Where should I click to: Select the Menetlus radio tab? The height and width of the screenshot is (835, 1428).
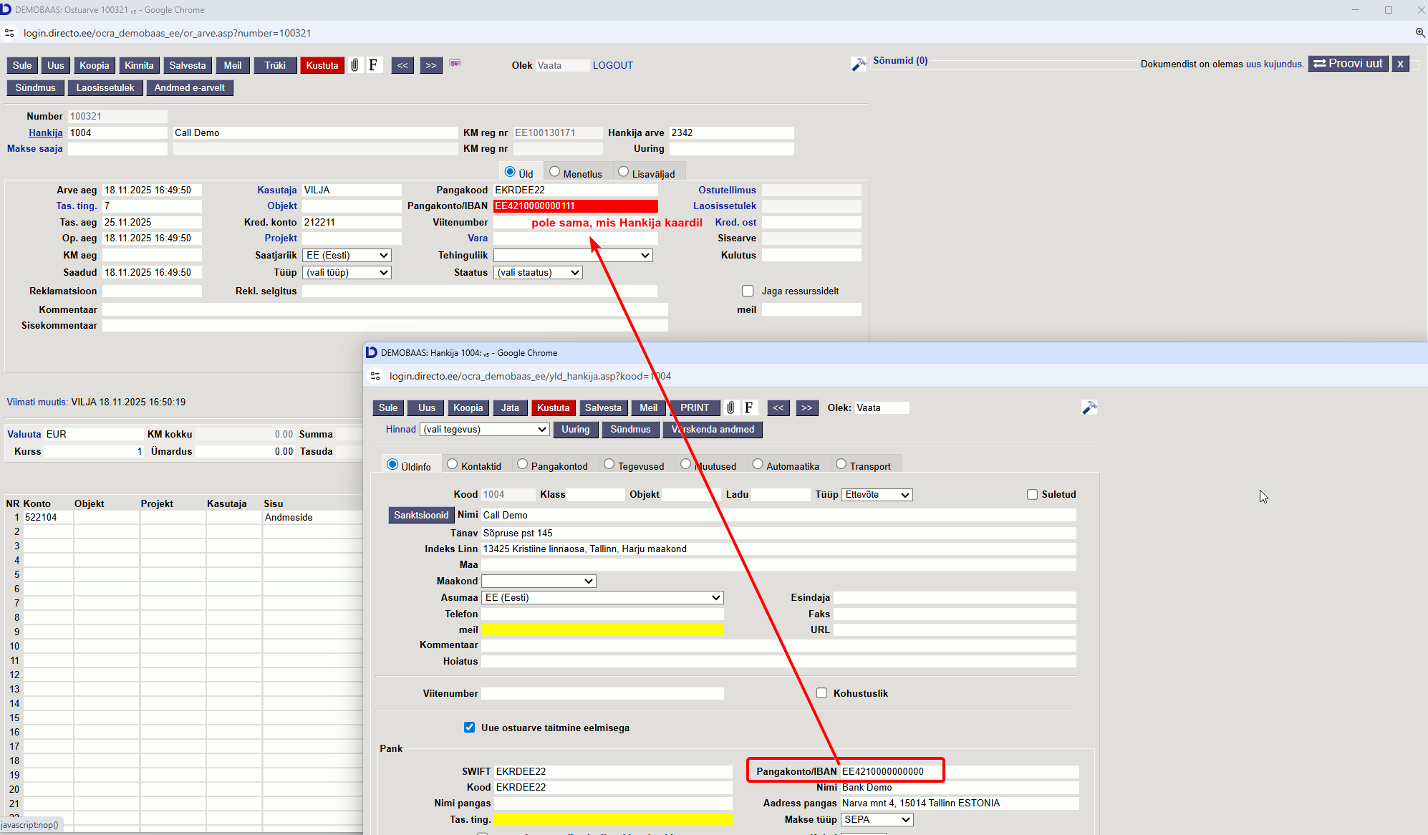pyautogui.click(x=554, y=172)
